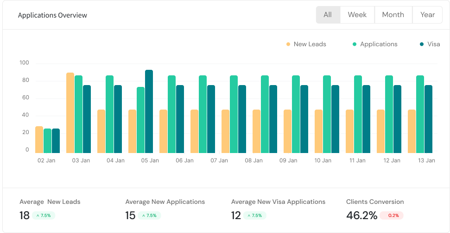Switch to the Year tab
This screenshot has height=233, width=450.
pos(427,15)
